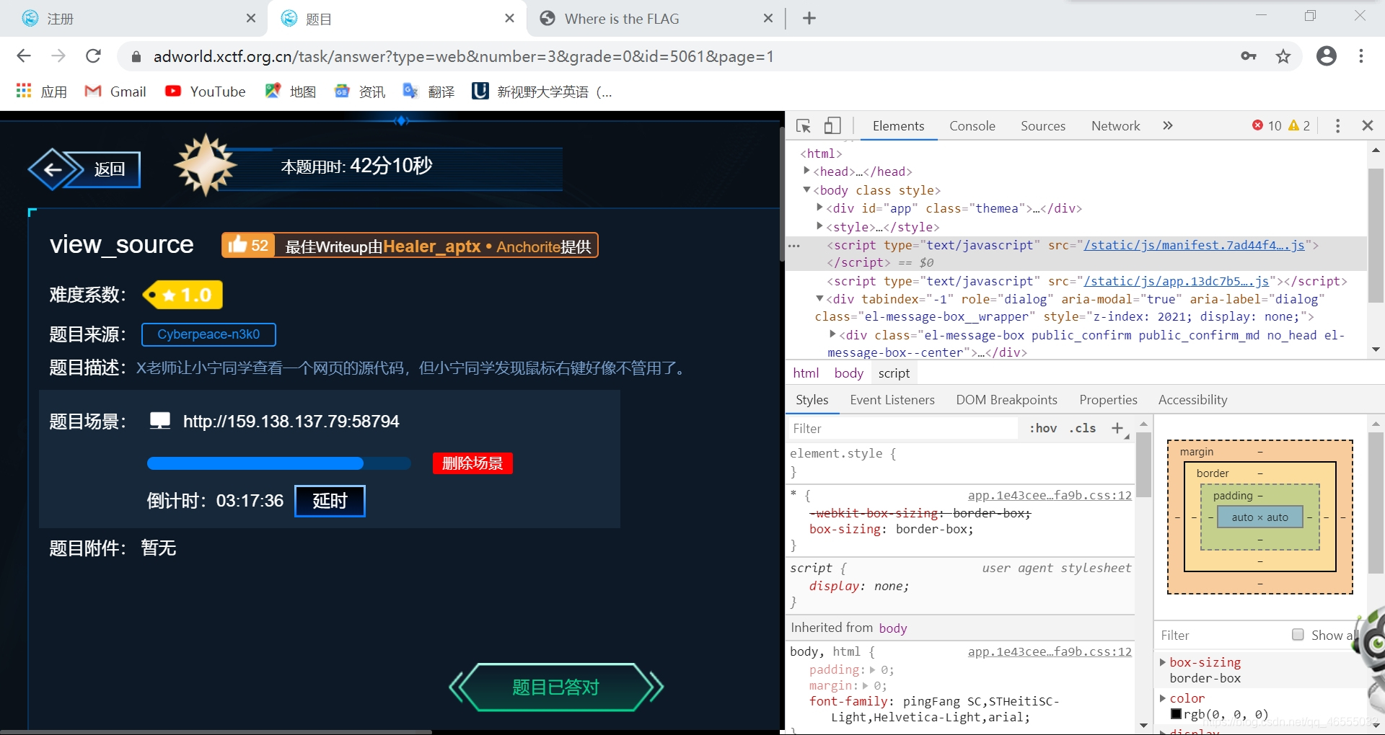Switch to the Sources panel tab
Image resolution: width=1385 pixels, height=735 pixels.
[1043, 126]
